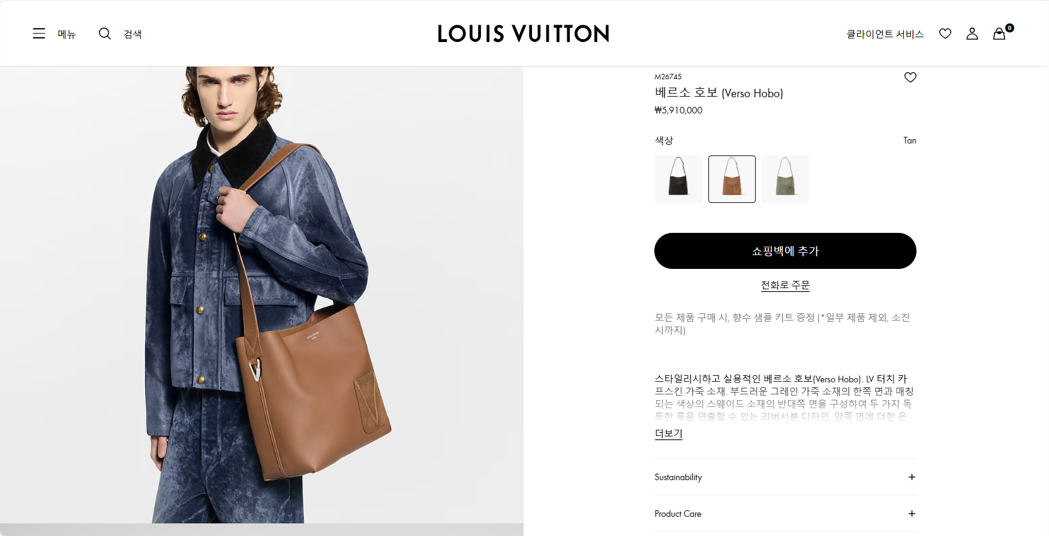Select the black bag color option

678,179
